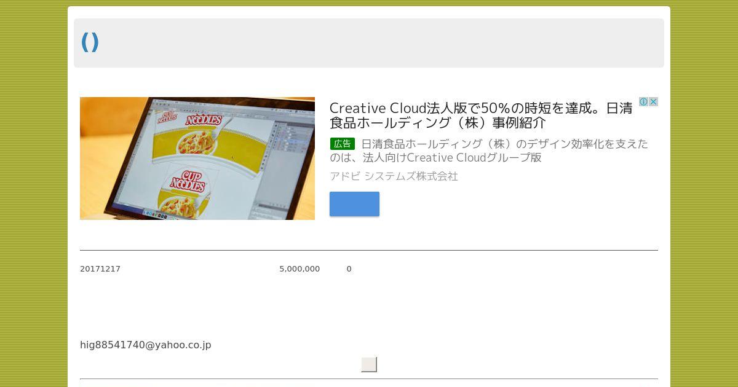The image size is (738, 387).
Task: Click the ad info (i) icon
Action: [x=643, y=102]
